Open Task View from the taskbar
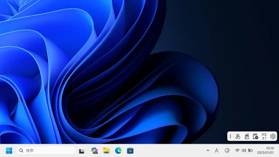 [82, 151]
